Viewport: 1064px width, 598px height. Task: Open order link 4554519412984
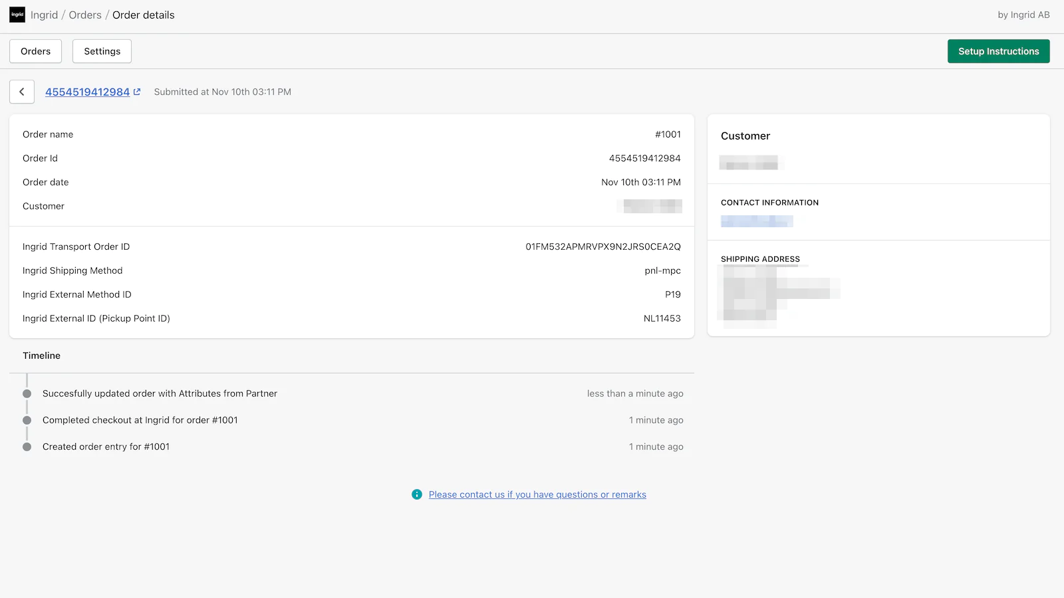coord(87,92)
